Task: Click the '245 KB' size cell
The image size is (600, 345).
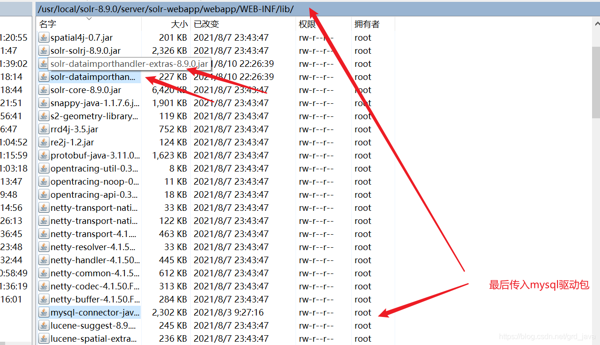Action: [173, 325]
